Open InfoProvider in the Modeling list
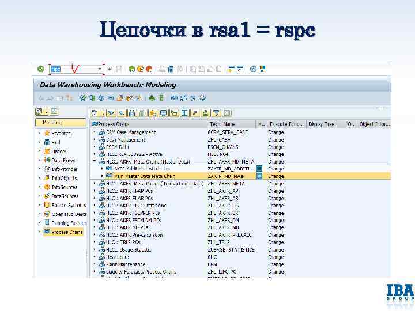This screenshot has height=311, width=415. (65, 169)
